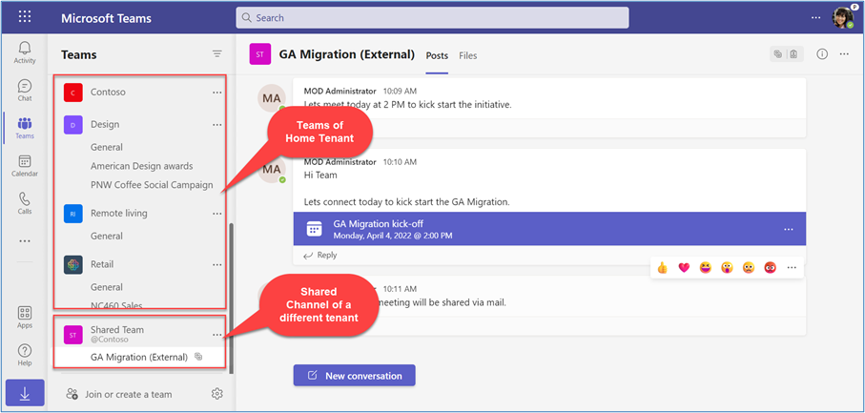Open more options for Contoso team
The height and width of the screenshot is (413, 865).
(x=217, y=93)
